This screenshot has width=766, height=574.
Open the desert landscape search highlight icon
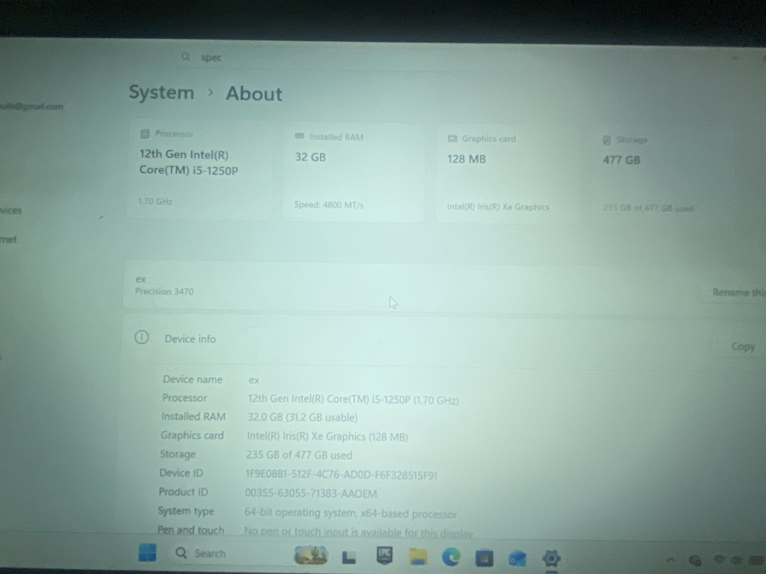(x=311, y=555)
